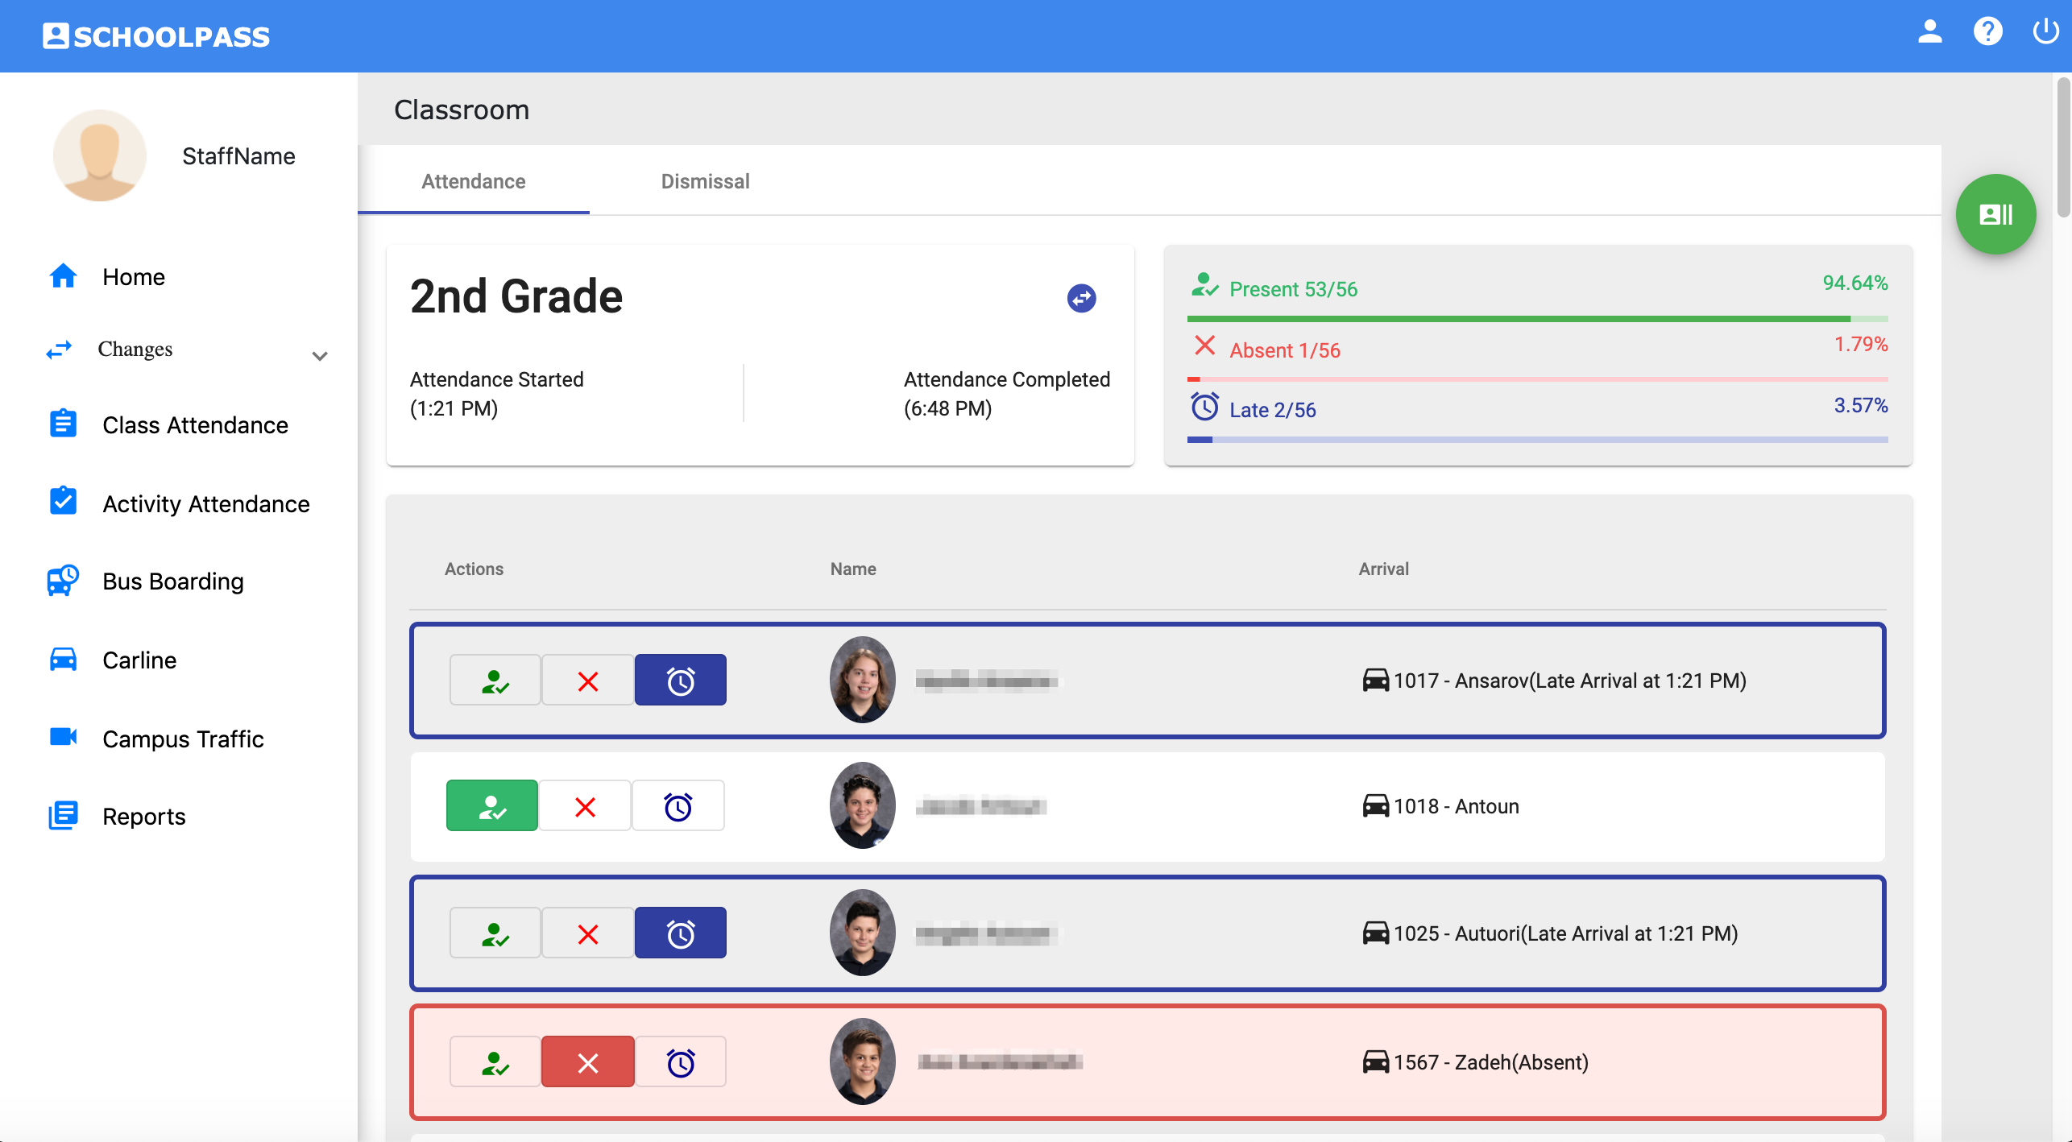Select the Attendance tab
The height and width of the screenshot is (1142, 2072).
tap(473, 181)
